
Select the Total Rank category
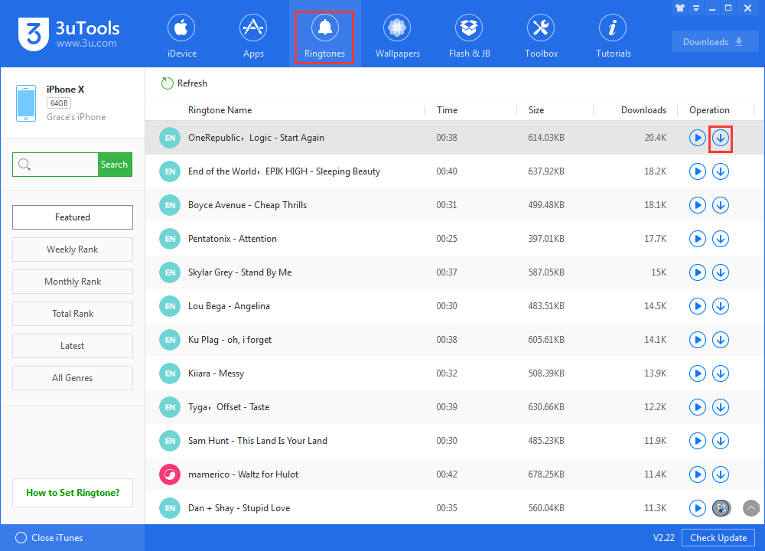pos(72,314)
